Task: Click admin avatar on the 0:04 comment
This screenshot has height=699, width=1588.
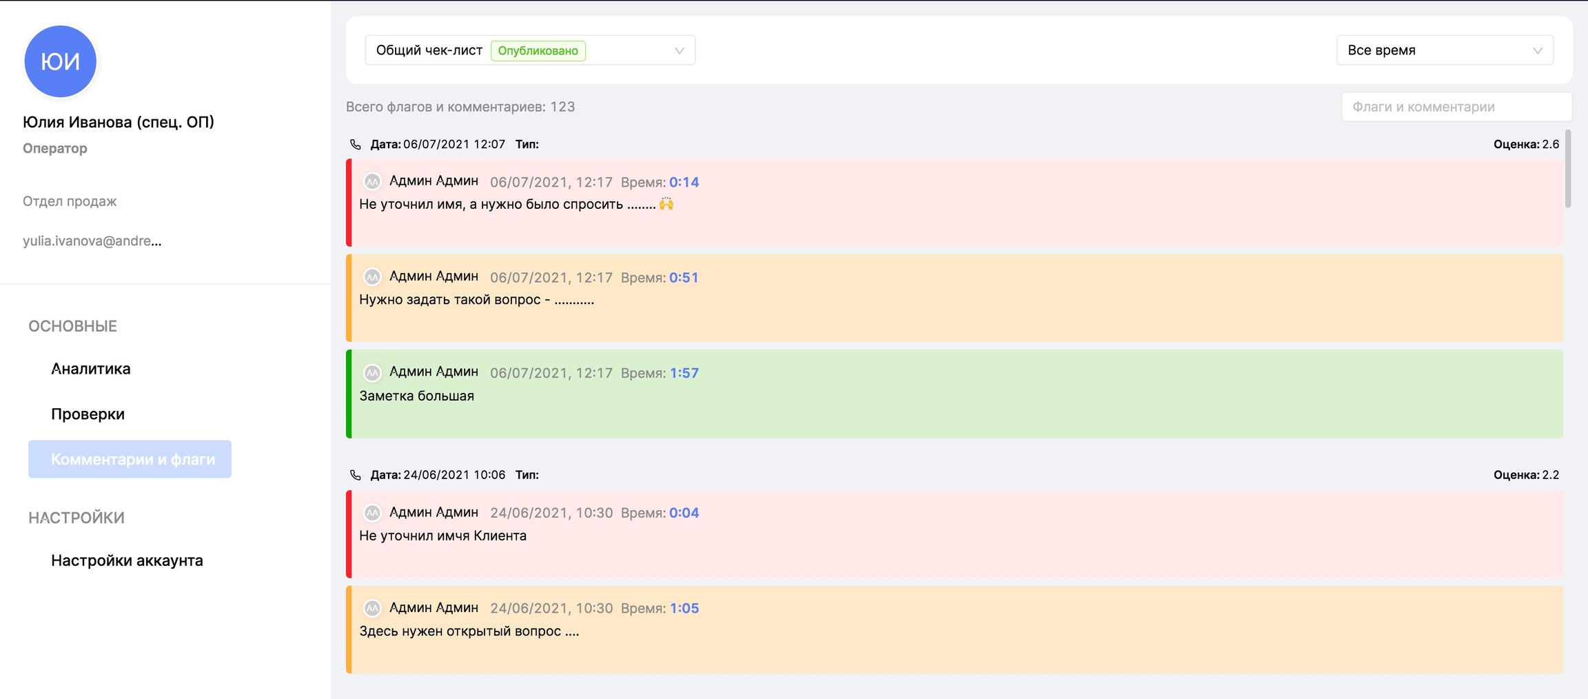Action: pos(372,513)
